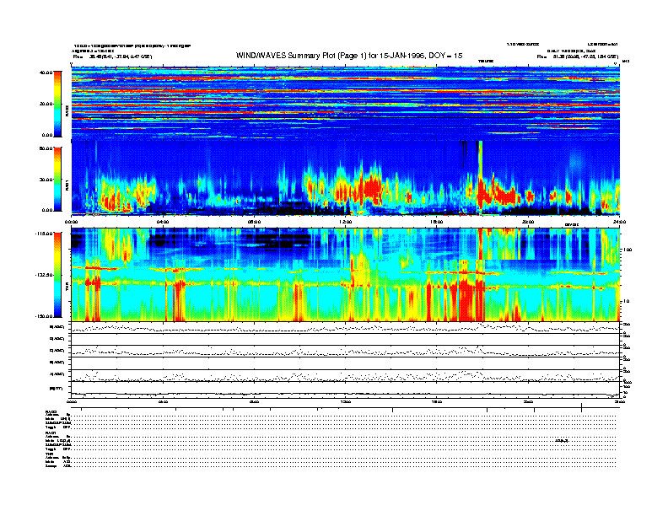Click the 100 label on TNR right axis

click(628, 250)
